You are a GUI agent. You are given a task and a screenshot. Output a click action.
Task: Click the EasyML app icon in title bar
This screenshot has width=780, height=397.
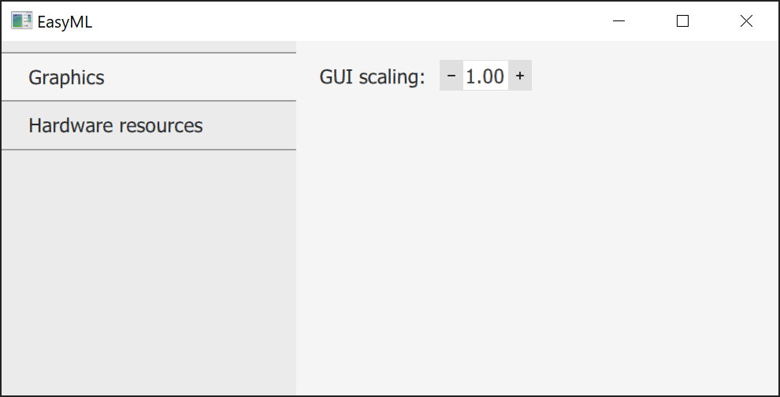pyautogui.click(x=21, y=21)
